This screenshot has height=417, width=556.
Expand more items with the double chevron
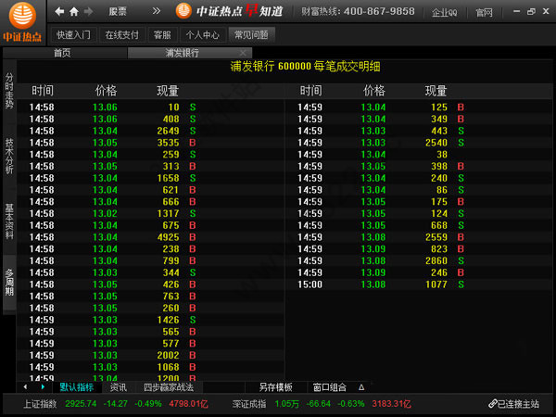click(157, 11)
